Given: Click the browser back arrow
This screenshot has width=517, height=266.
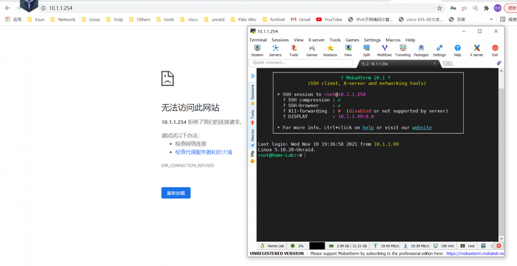Looking at the screenshot, I should pyautogui.click(x=7, y=8).
